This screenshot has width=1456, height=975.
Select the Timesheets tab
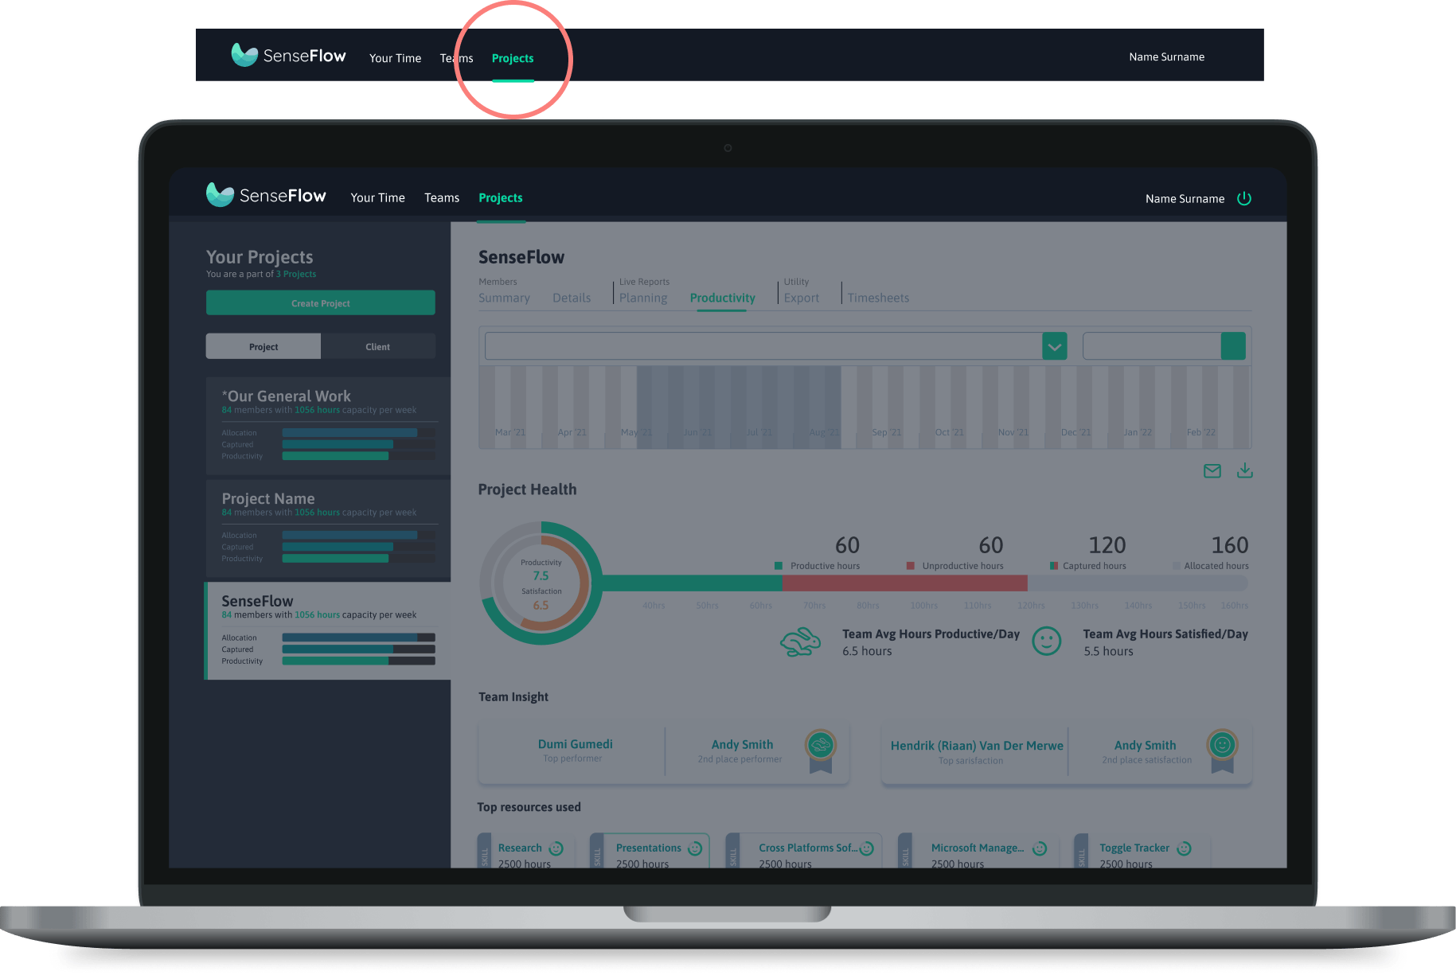pyautogui.click(x=878, y=298)
